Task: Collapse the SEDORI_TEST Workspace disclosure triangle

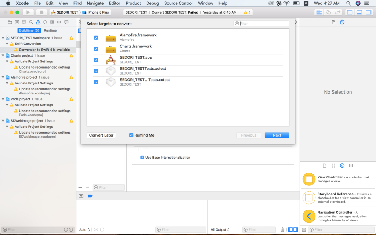Action: click(3, 38)
